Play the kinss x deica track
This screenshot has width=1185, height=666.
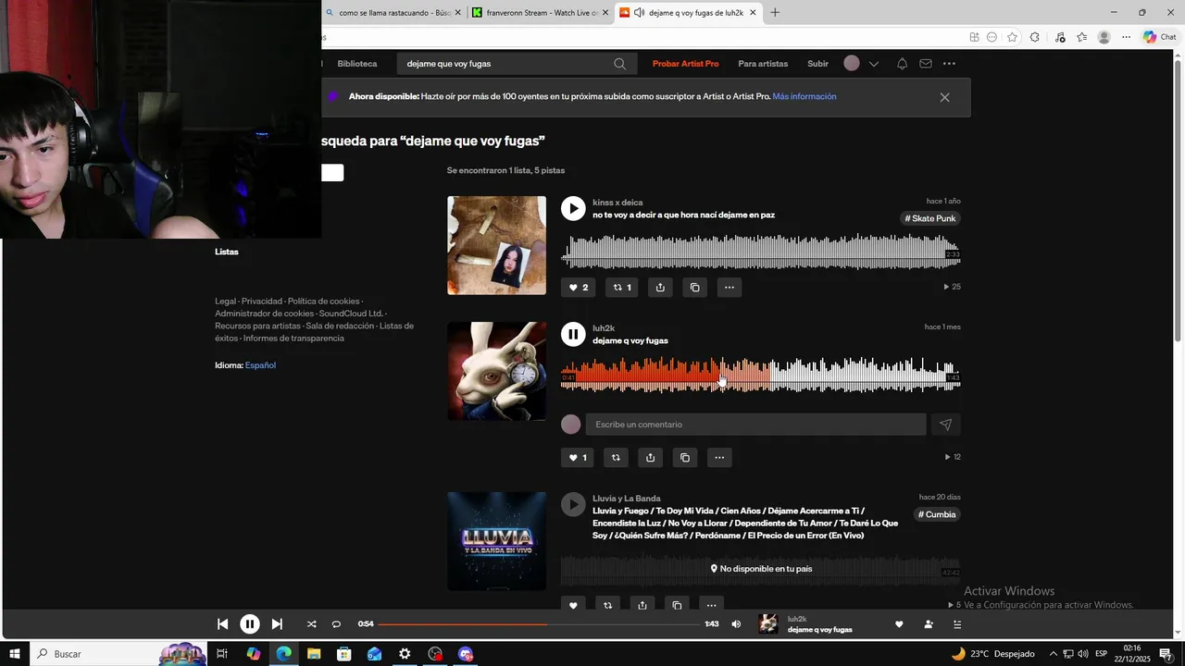(x=573, y=208)
